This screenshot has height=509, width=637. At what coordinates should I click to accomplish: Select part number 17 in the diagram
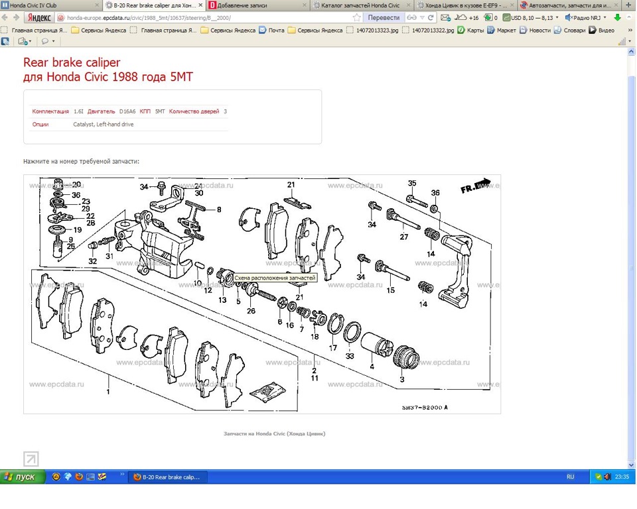pyautogui.click(x=332, y=348)
